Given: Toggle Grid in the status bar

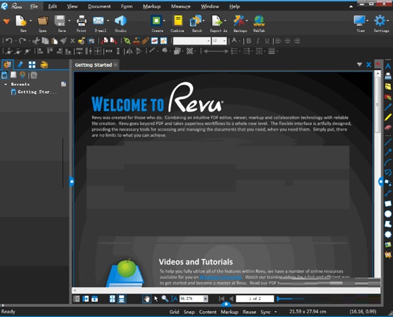Looking at the screenshot, I should click(174, 312).
